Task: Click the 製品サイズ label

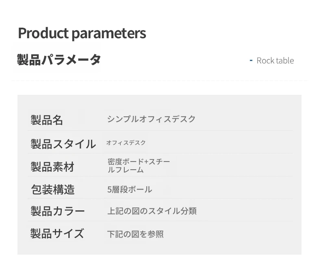Action: click(x=57, y=233)
